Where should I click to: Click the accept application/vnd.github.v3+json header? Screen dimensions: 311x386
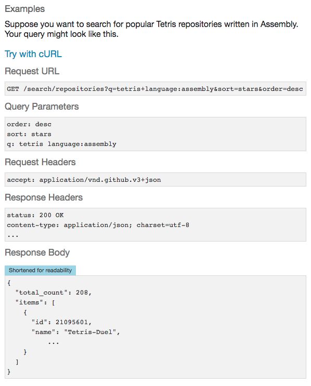click(84, 180)
